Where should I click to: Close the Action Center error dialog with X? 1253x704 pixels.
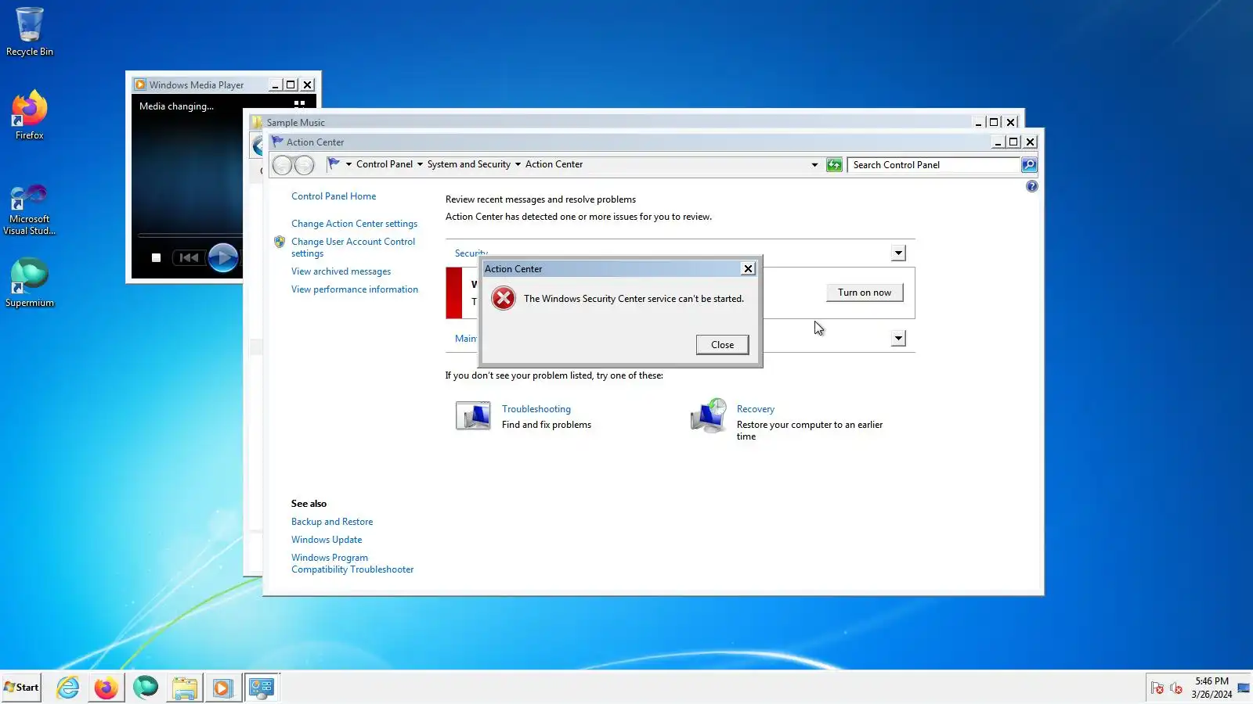coord(748,268)
